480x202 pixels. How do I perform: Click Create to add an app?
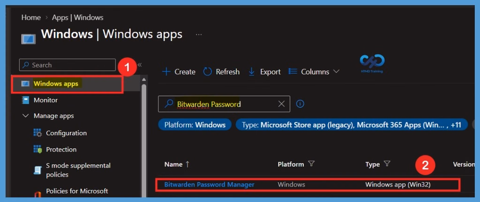click(x=179, y=72)
